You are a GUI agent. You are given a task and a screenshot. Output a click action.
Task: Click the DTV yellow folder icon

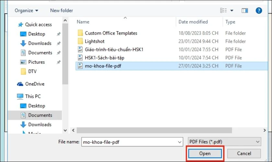[x=23, y=71]
